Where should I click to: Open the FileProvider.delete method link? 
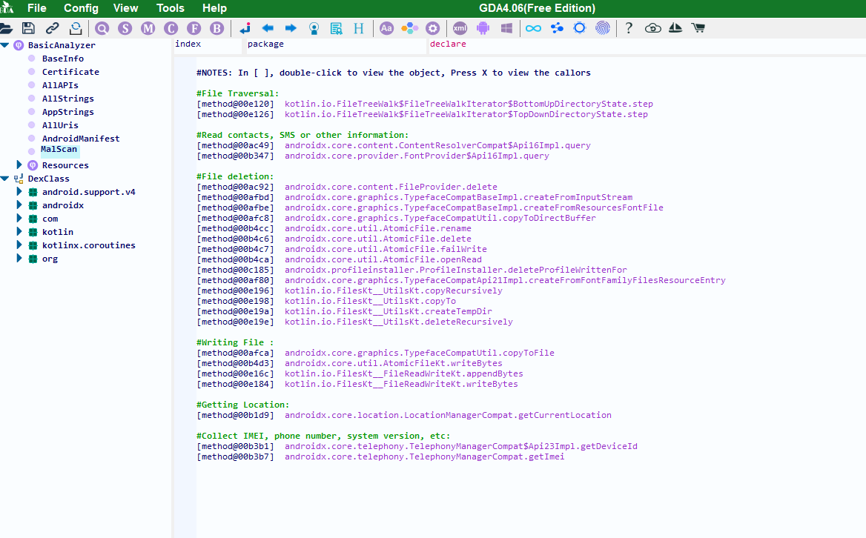pyautogui.click(x=391, y=187)
